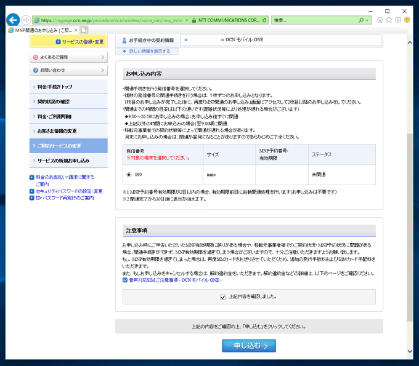
Task: Click scrollbar up arrow
Action: coord(409,43)
